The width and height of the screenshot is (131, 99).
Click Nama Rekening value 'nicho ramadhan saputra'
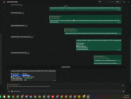click(28, 77)
